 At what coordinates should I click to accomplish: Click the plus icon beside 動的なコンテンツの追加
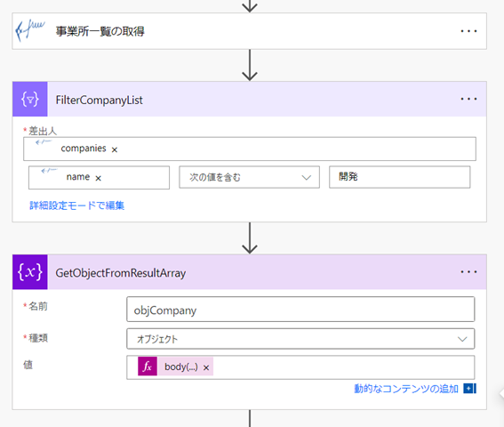(469, 389)
